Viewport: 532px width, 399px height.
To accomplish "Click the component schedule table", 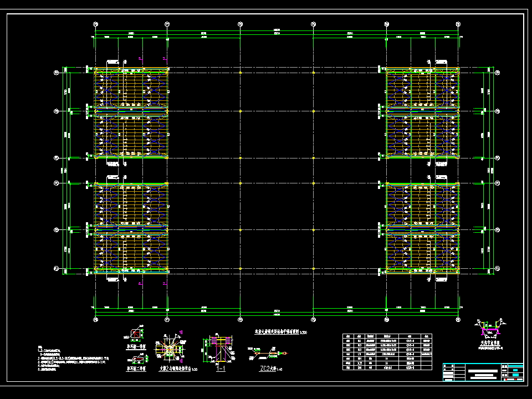I will 387,352.
